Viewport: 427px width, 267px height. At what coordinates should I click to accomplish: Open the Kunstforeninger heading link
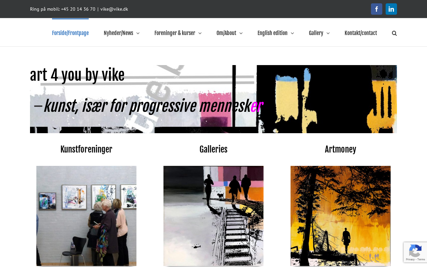tap(86, 149)
